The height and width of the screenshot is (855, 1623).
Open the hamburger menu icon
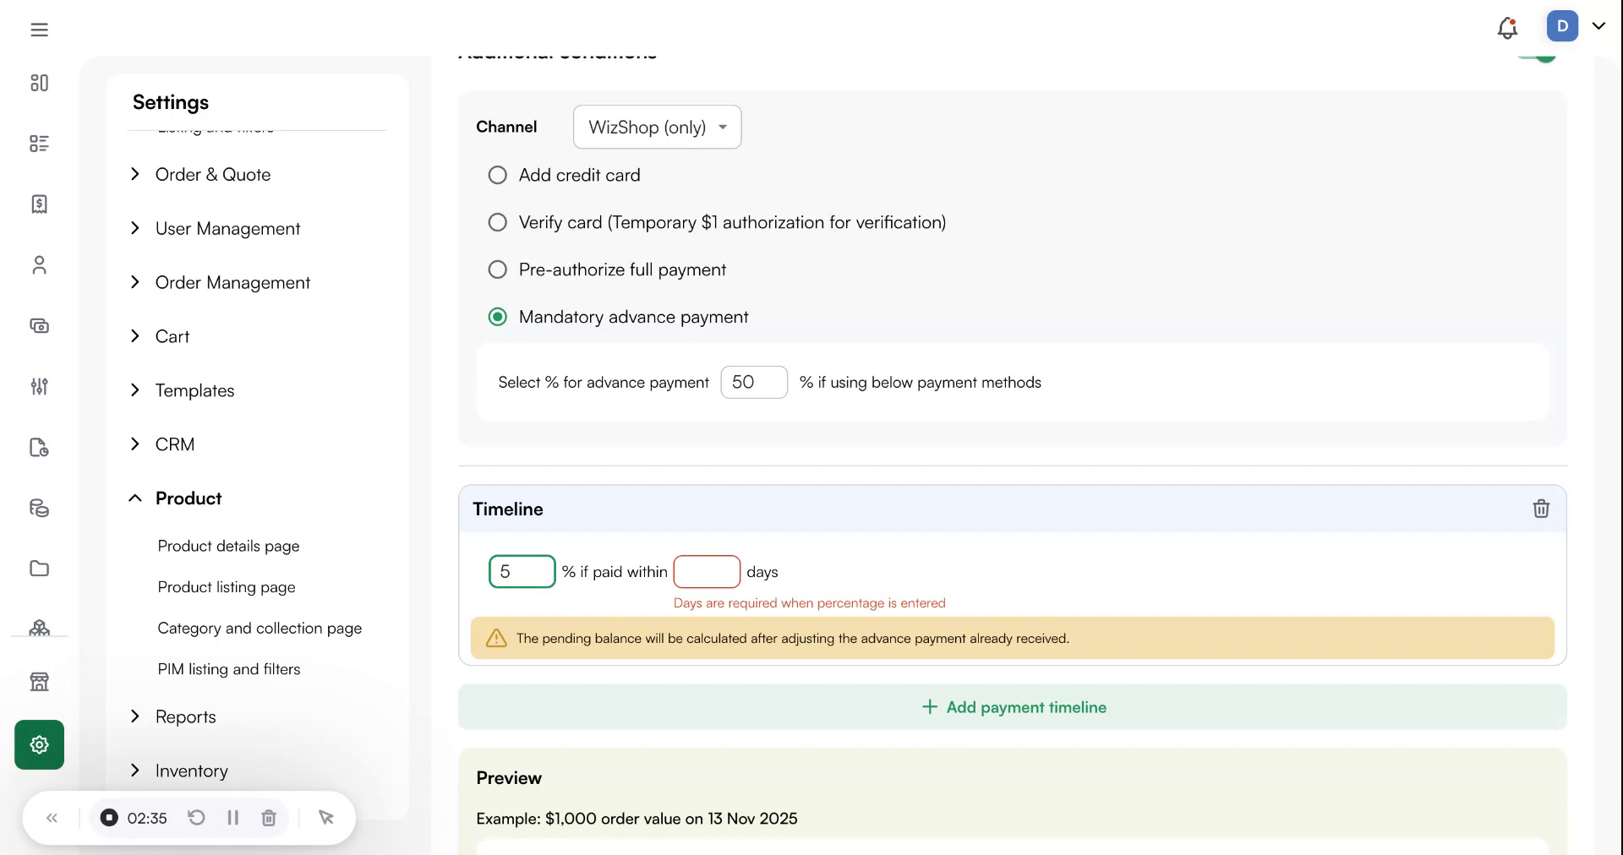(39, 30)
